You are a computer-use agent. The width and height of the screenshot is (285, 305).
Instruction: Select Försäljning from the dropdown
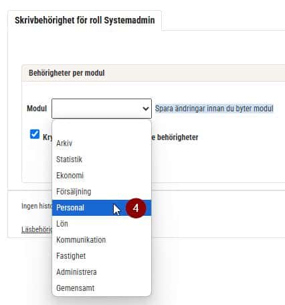pos(102,192)
